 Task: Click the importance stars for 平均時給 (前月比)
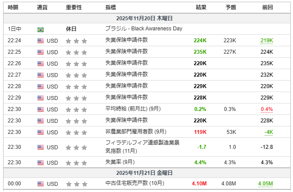[x=76, y=109]
